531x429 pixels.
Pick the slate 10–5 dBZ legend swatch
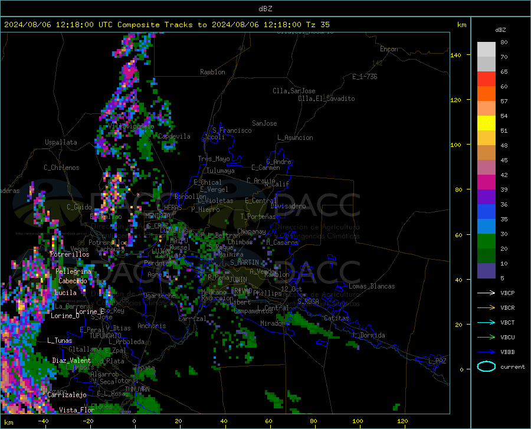click(486, 271)
